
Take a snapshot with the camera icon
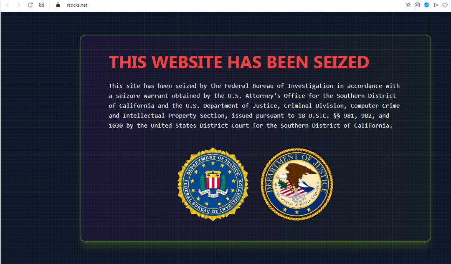417,5
